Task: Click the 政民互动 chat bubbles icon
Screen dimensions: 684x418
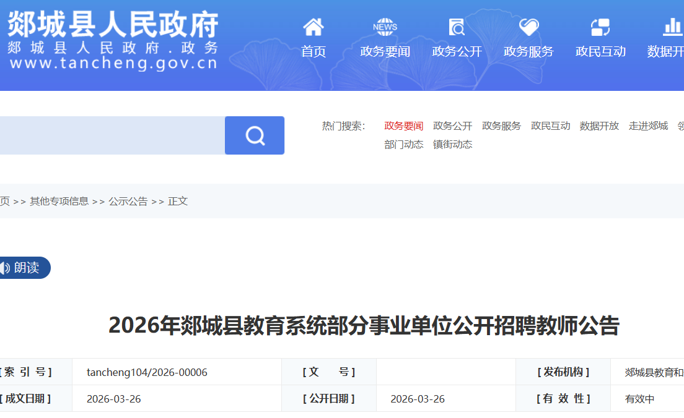Action: coord(600,27)
